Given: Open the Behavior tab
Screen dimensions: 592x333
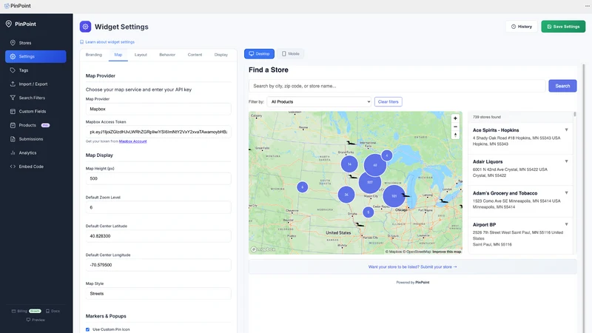Looking at the screenshot, I should 167,55.
